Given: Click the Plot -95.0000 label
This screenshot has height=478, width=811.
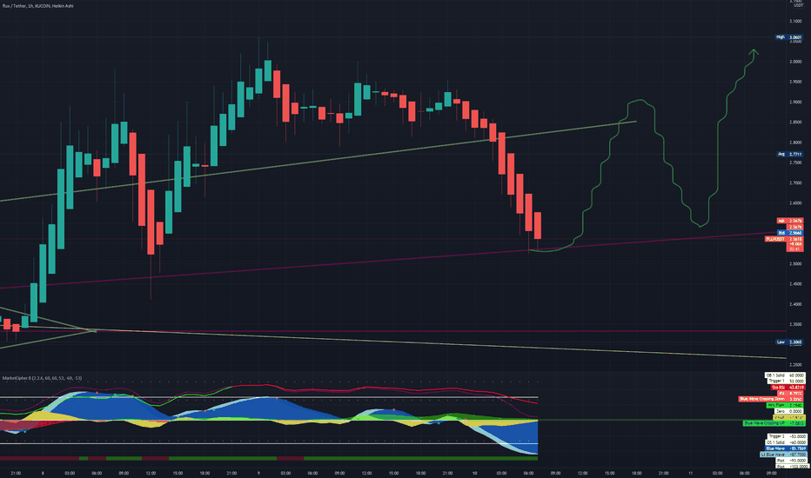Looking at the screenshot, I should click(x=791, y=461).
